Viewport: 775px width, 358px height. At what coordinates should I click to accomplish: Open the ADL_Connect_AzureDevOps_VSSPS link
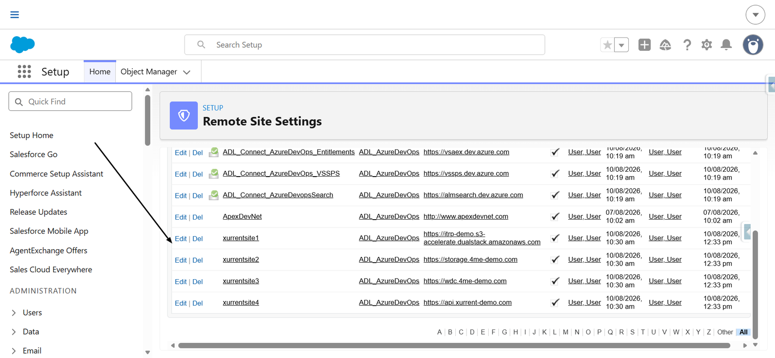coord(281,173)
